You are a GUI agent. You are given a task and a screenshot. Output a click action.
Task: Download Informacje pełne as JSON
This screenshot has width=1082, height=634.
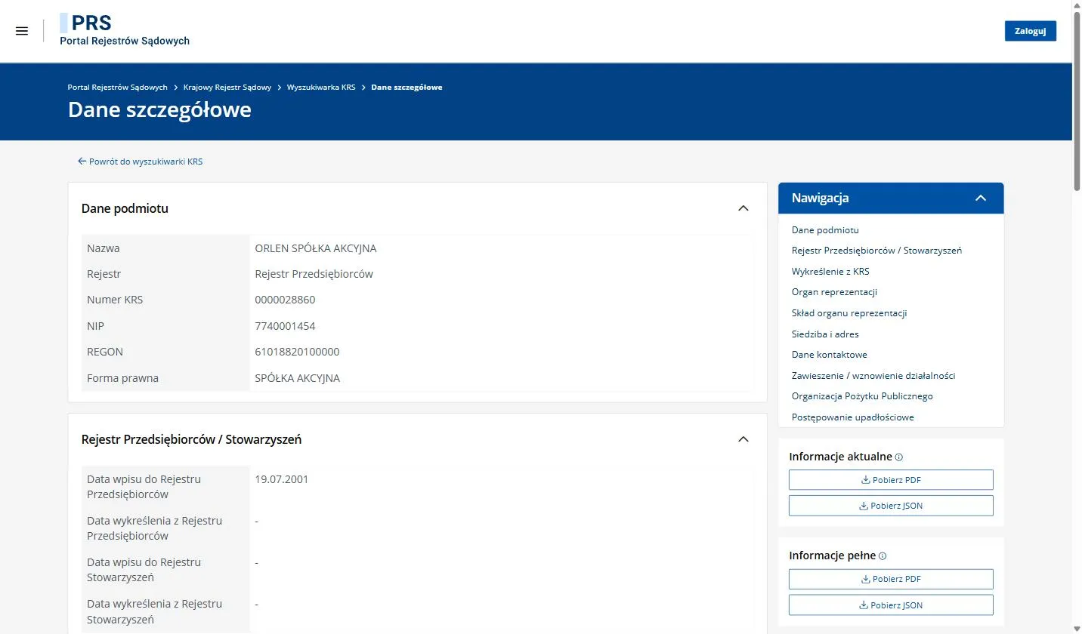coord(891,605)
